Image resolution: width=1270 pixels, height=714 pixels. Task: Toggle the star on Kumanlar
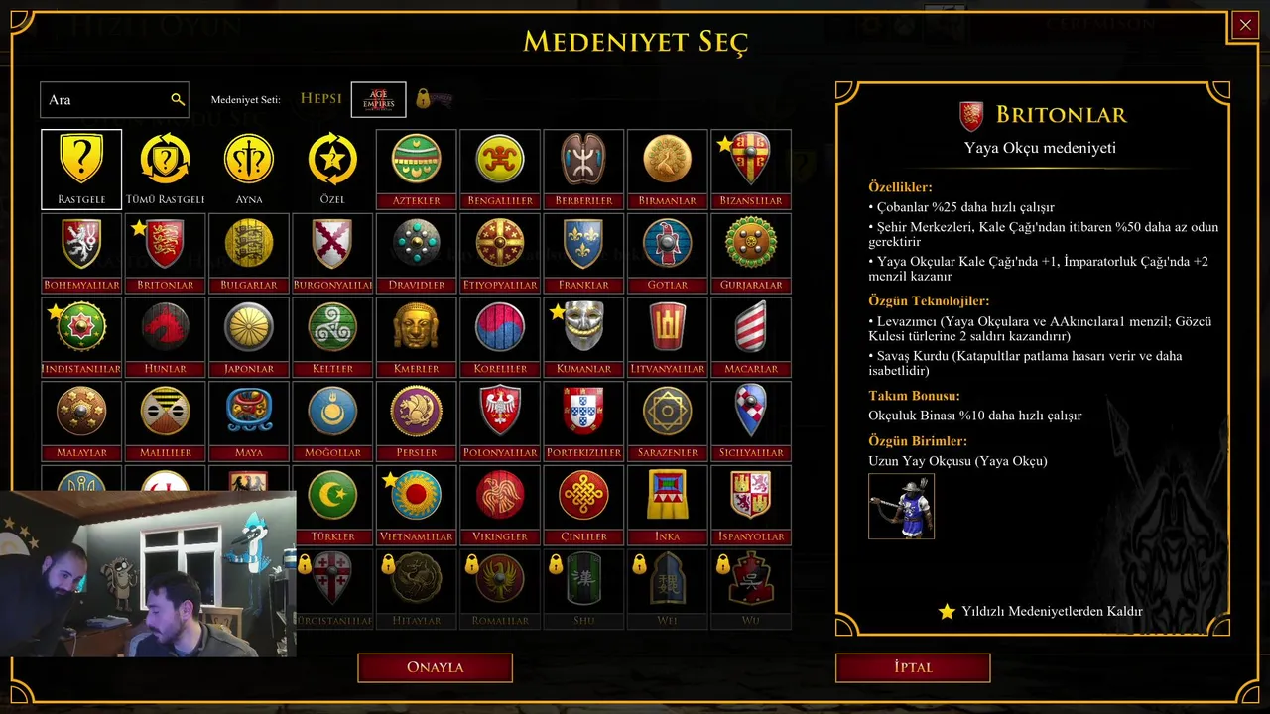coord(557,312)
